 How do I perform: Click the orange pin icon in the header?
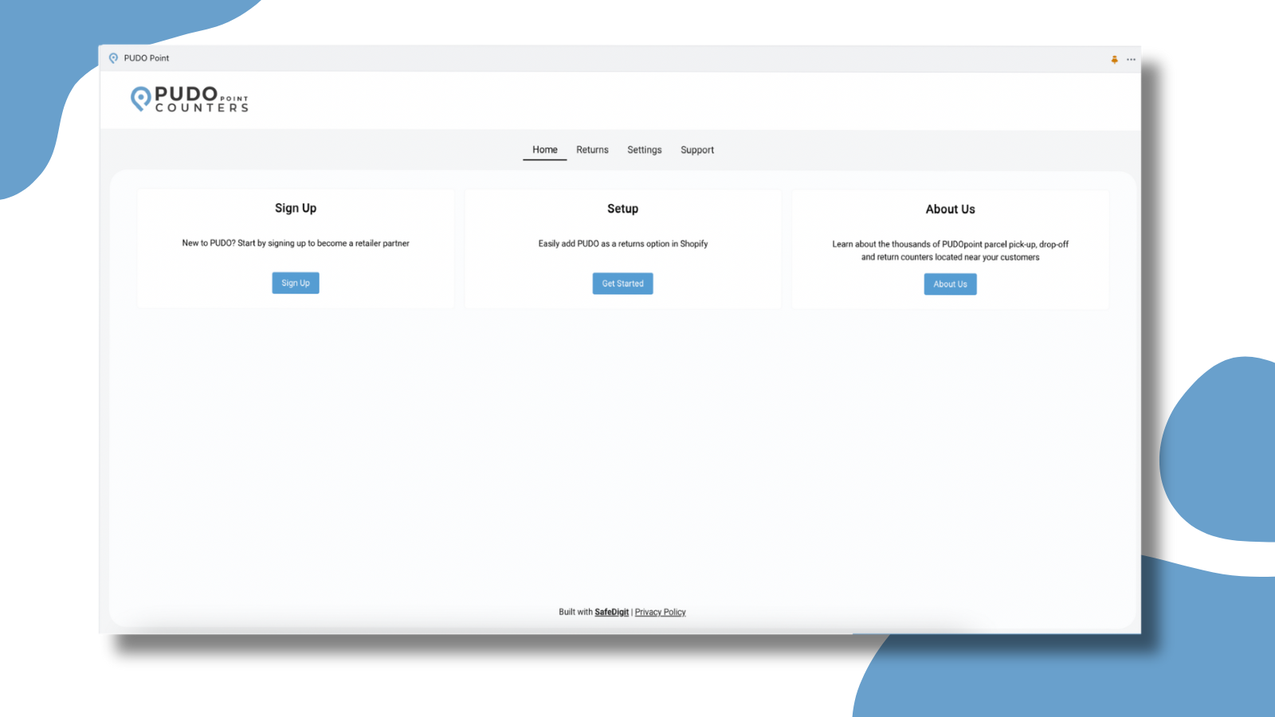pyautogui.click(x=1114, y=59)
